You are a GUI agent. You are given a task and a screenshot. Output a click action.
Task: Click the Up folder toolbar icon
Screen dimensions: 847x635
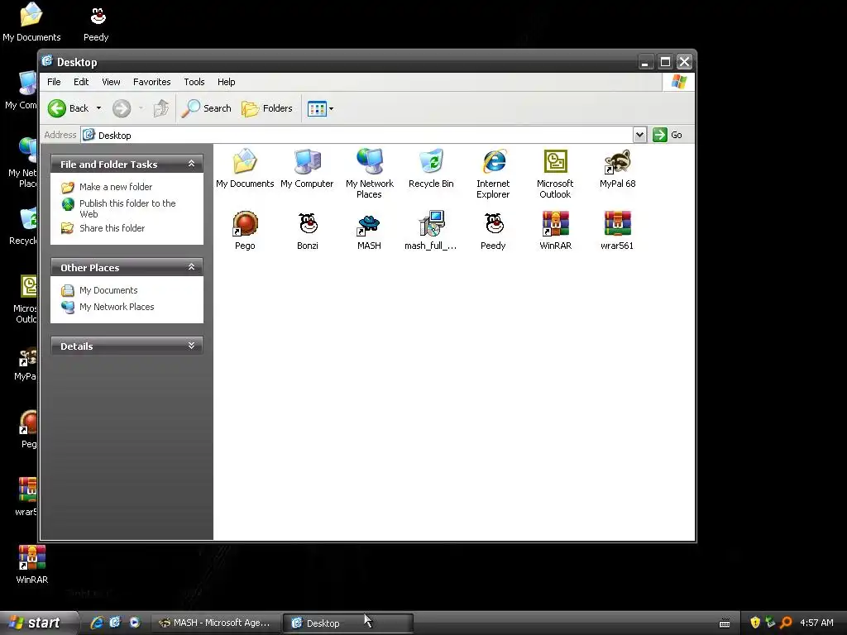coord(161,108)
